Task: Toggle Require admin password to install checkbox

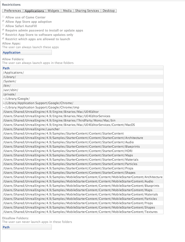Action: tap(3, 30)
